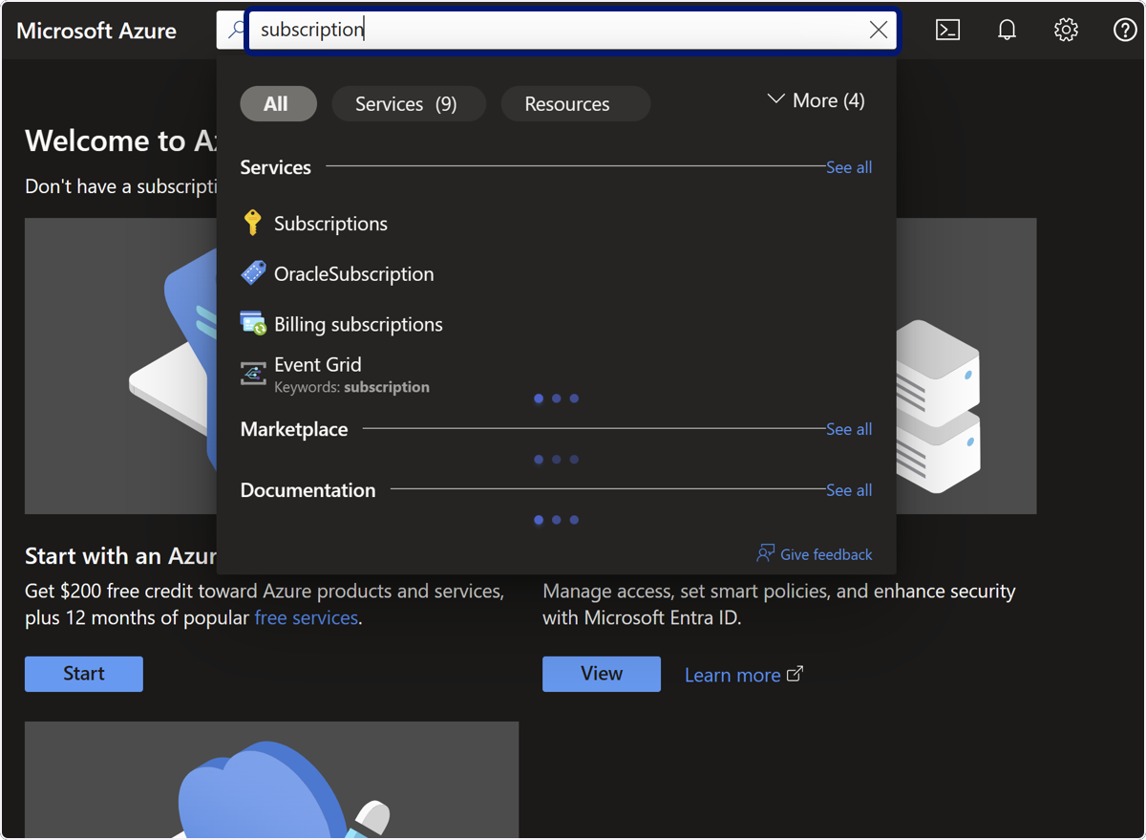Open See all for Documentation
The height and width of the screenshot is (840, 1146).
pos(849,490)
